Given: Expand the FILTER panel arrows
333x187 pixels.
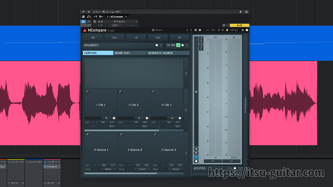Looking at the screenshot, I should pos(187,45).
